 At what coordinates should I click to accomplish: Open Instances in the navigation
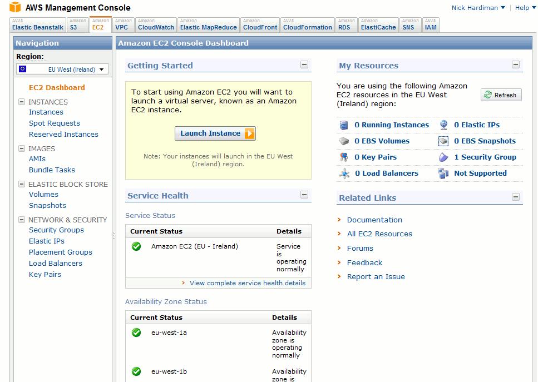point(46,112)
